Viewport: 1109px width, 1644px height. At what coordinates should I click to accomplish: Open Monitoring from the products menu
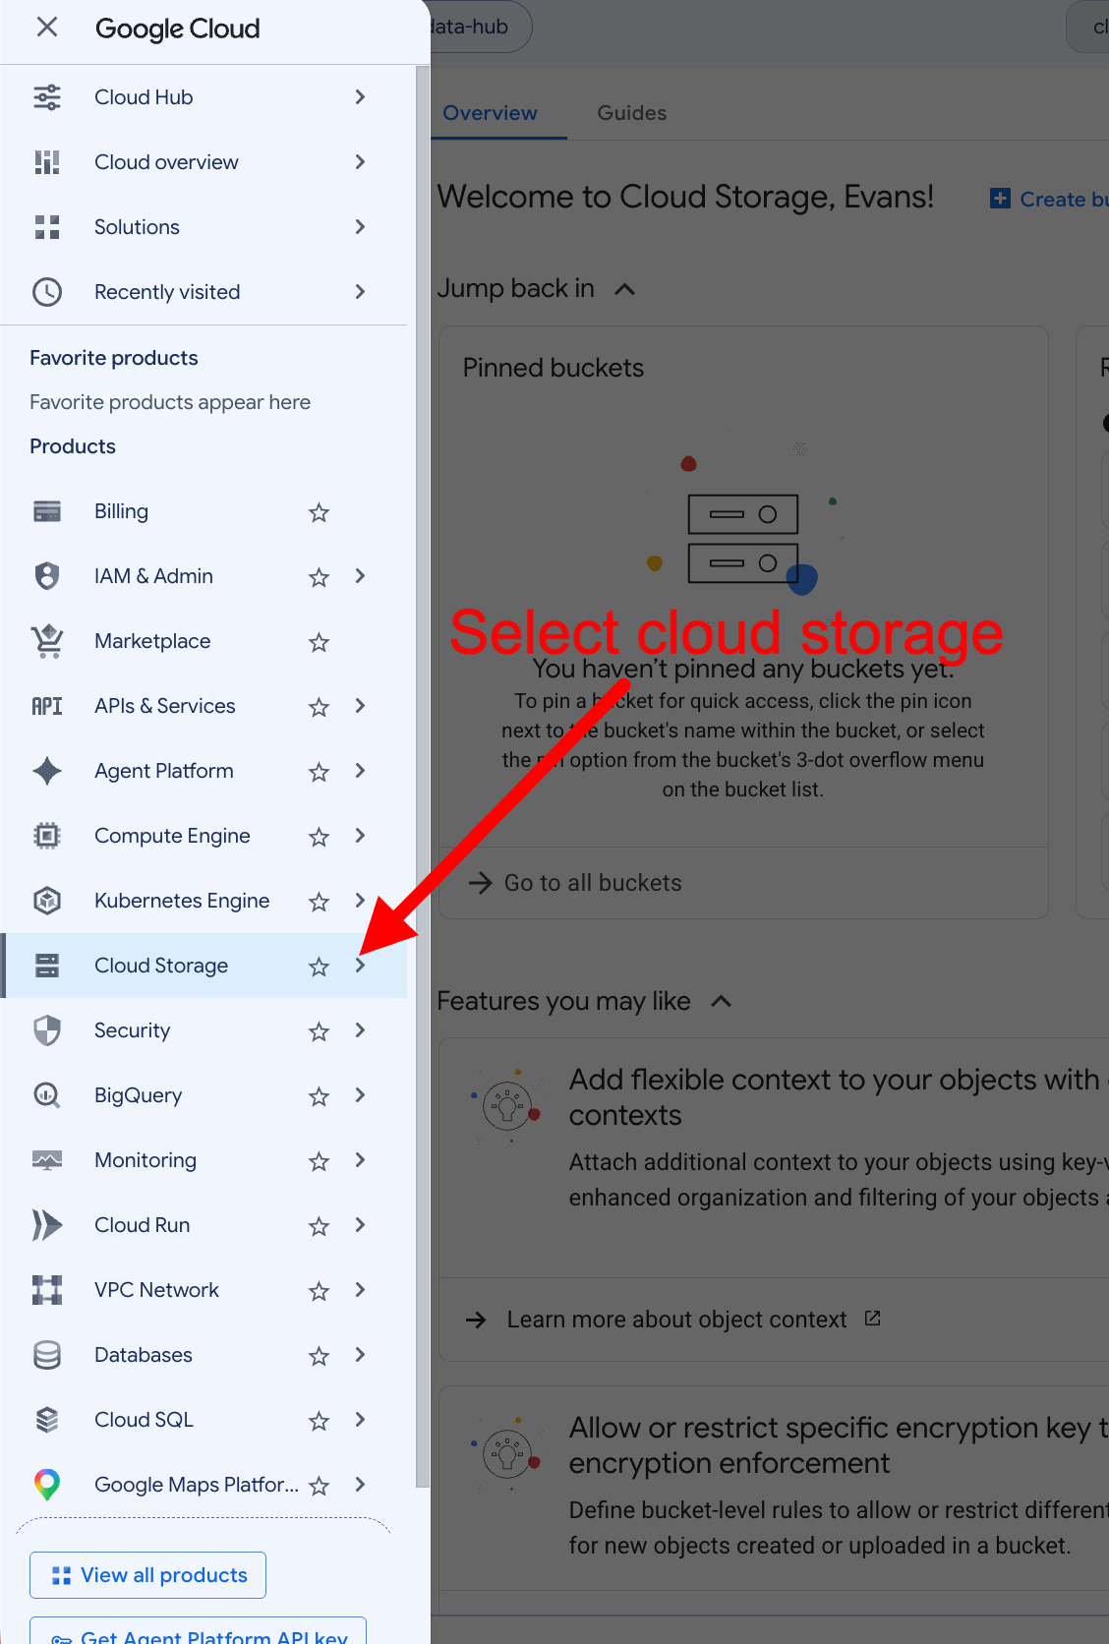146,1160
